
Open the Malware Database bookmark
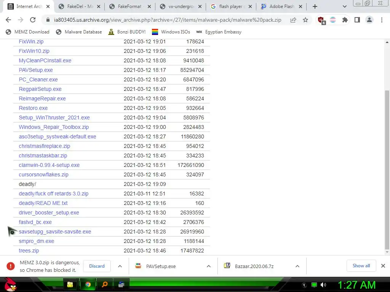[x=79, y=32]
